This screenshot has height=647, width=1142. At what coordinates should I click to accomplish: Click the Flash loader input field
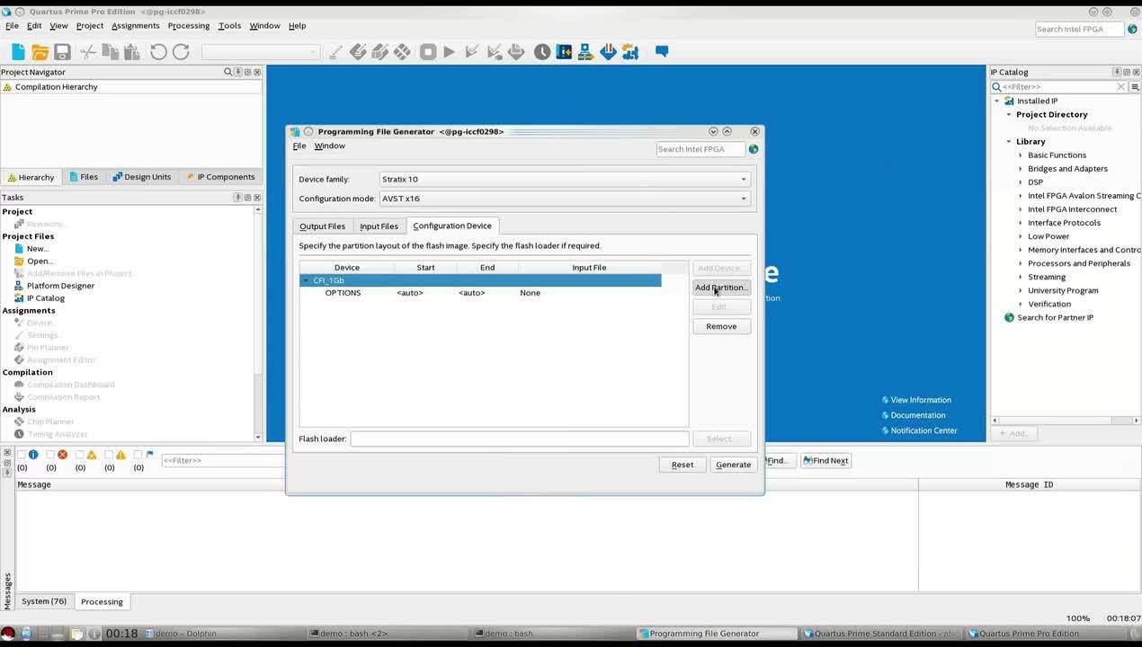click(519, 439)
